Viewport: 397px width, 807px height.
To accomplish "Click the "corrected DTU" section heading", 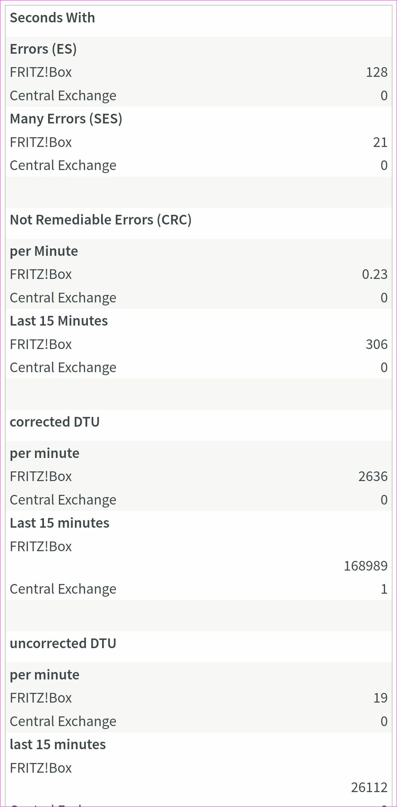I will click(55, 422).
